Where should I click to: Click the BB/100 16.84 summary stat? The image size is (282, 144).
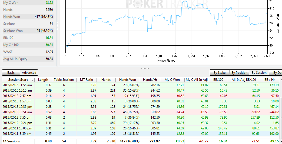(x=28, y=38)
